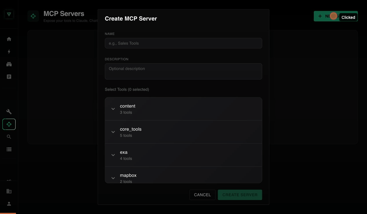
Task: Open the organization building icon
Action: [x=9, y=191]
